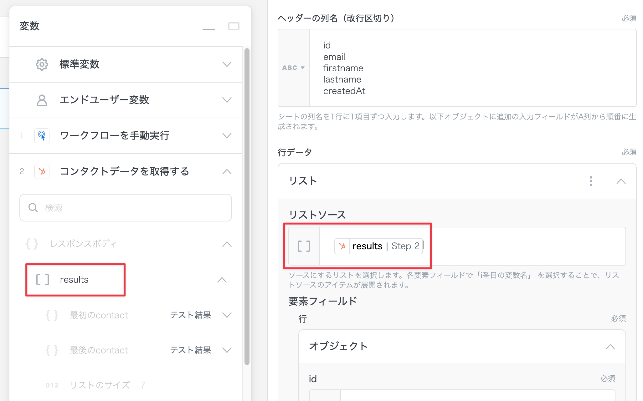Collapse the オブジェクト section
This screenshot has width=643, height=401.
click(610, 347)
